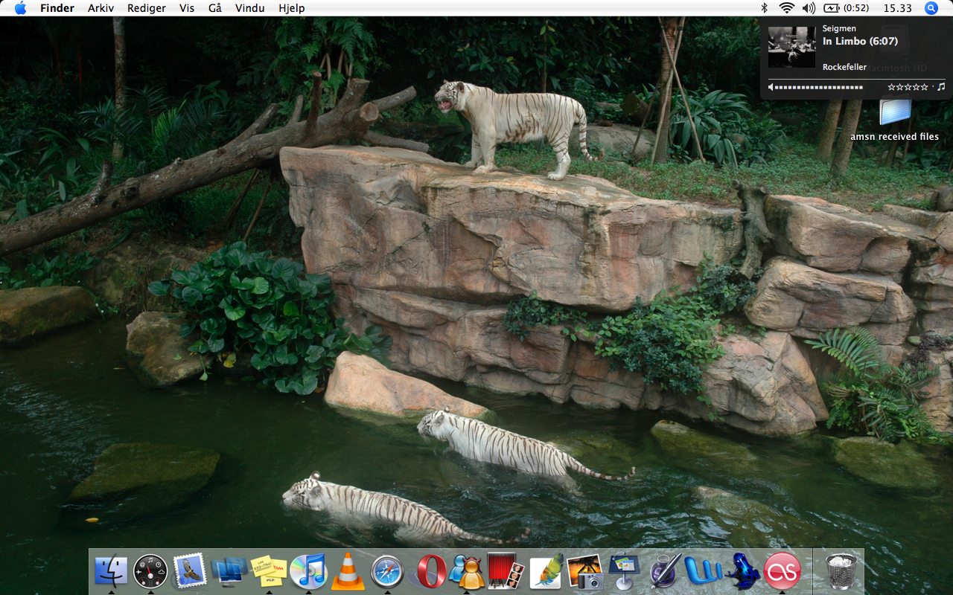Click the 15.33 menu bar clock
This screenshot has height=595, width=953.
pos(897,8)
